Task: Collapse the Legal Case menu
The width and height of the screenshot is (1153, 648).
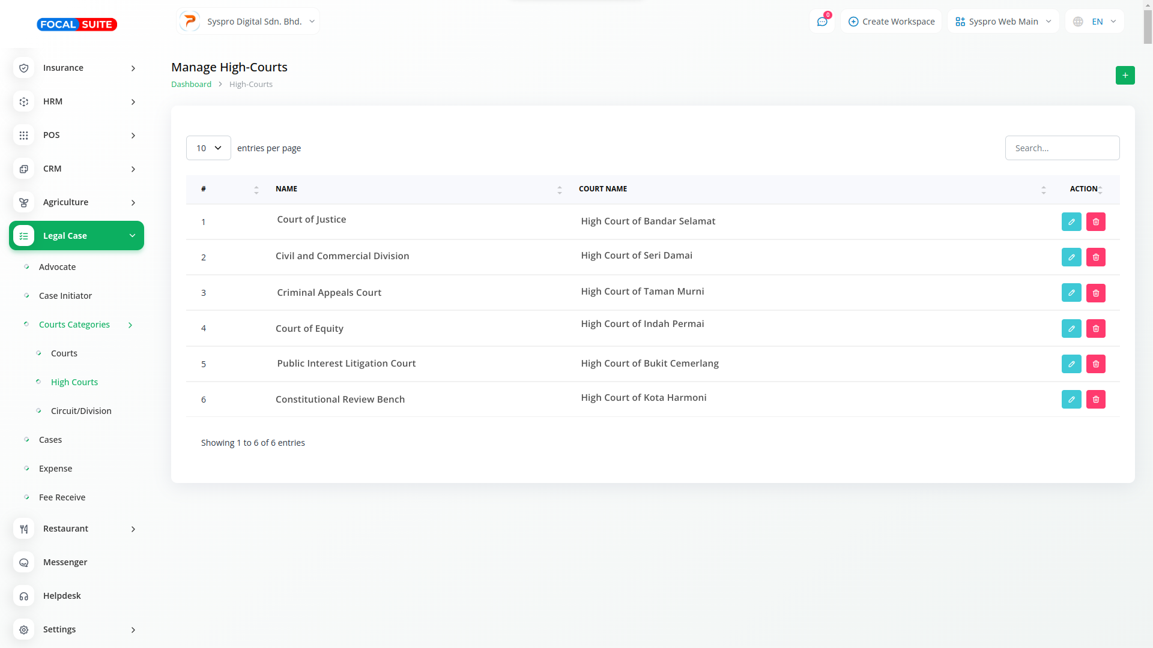Action: [x=76, y=236]
